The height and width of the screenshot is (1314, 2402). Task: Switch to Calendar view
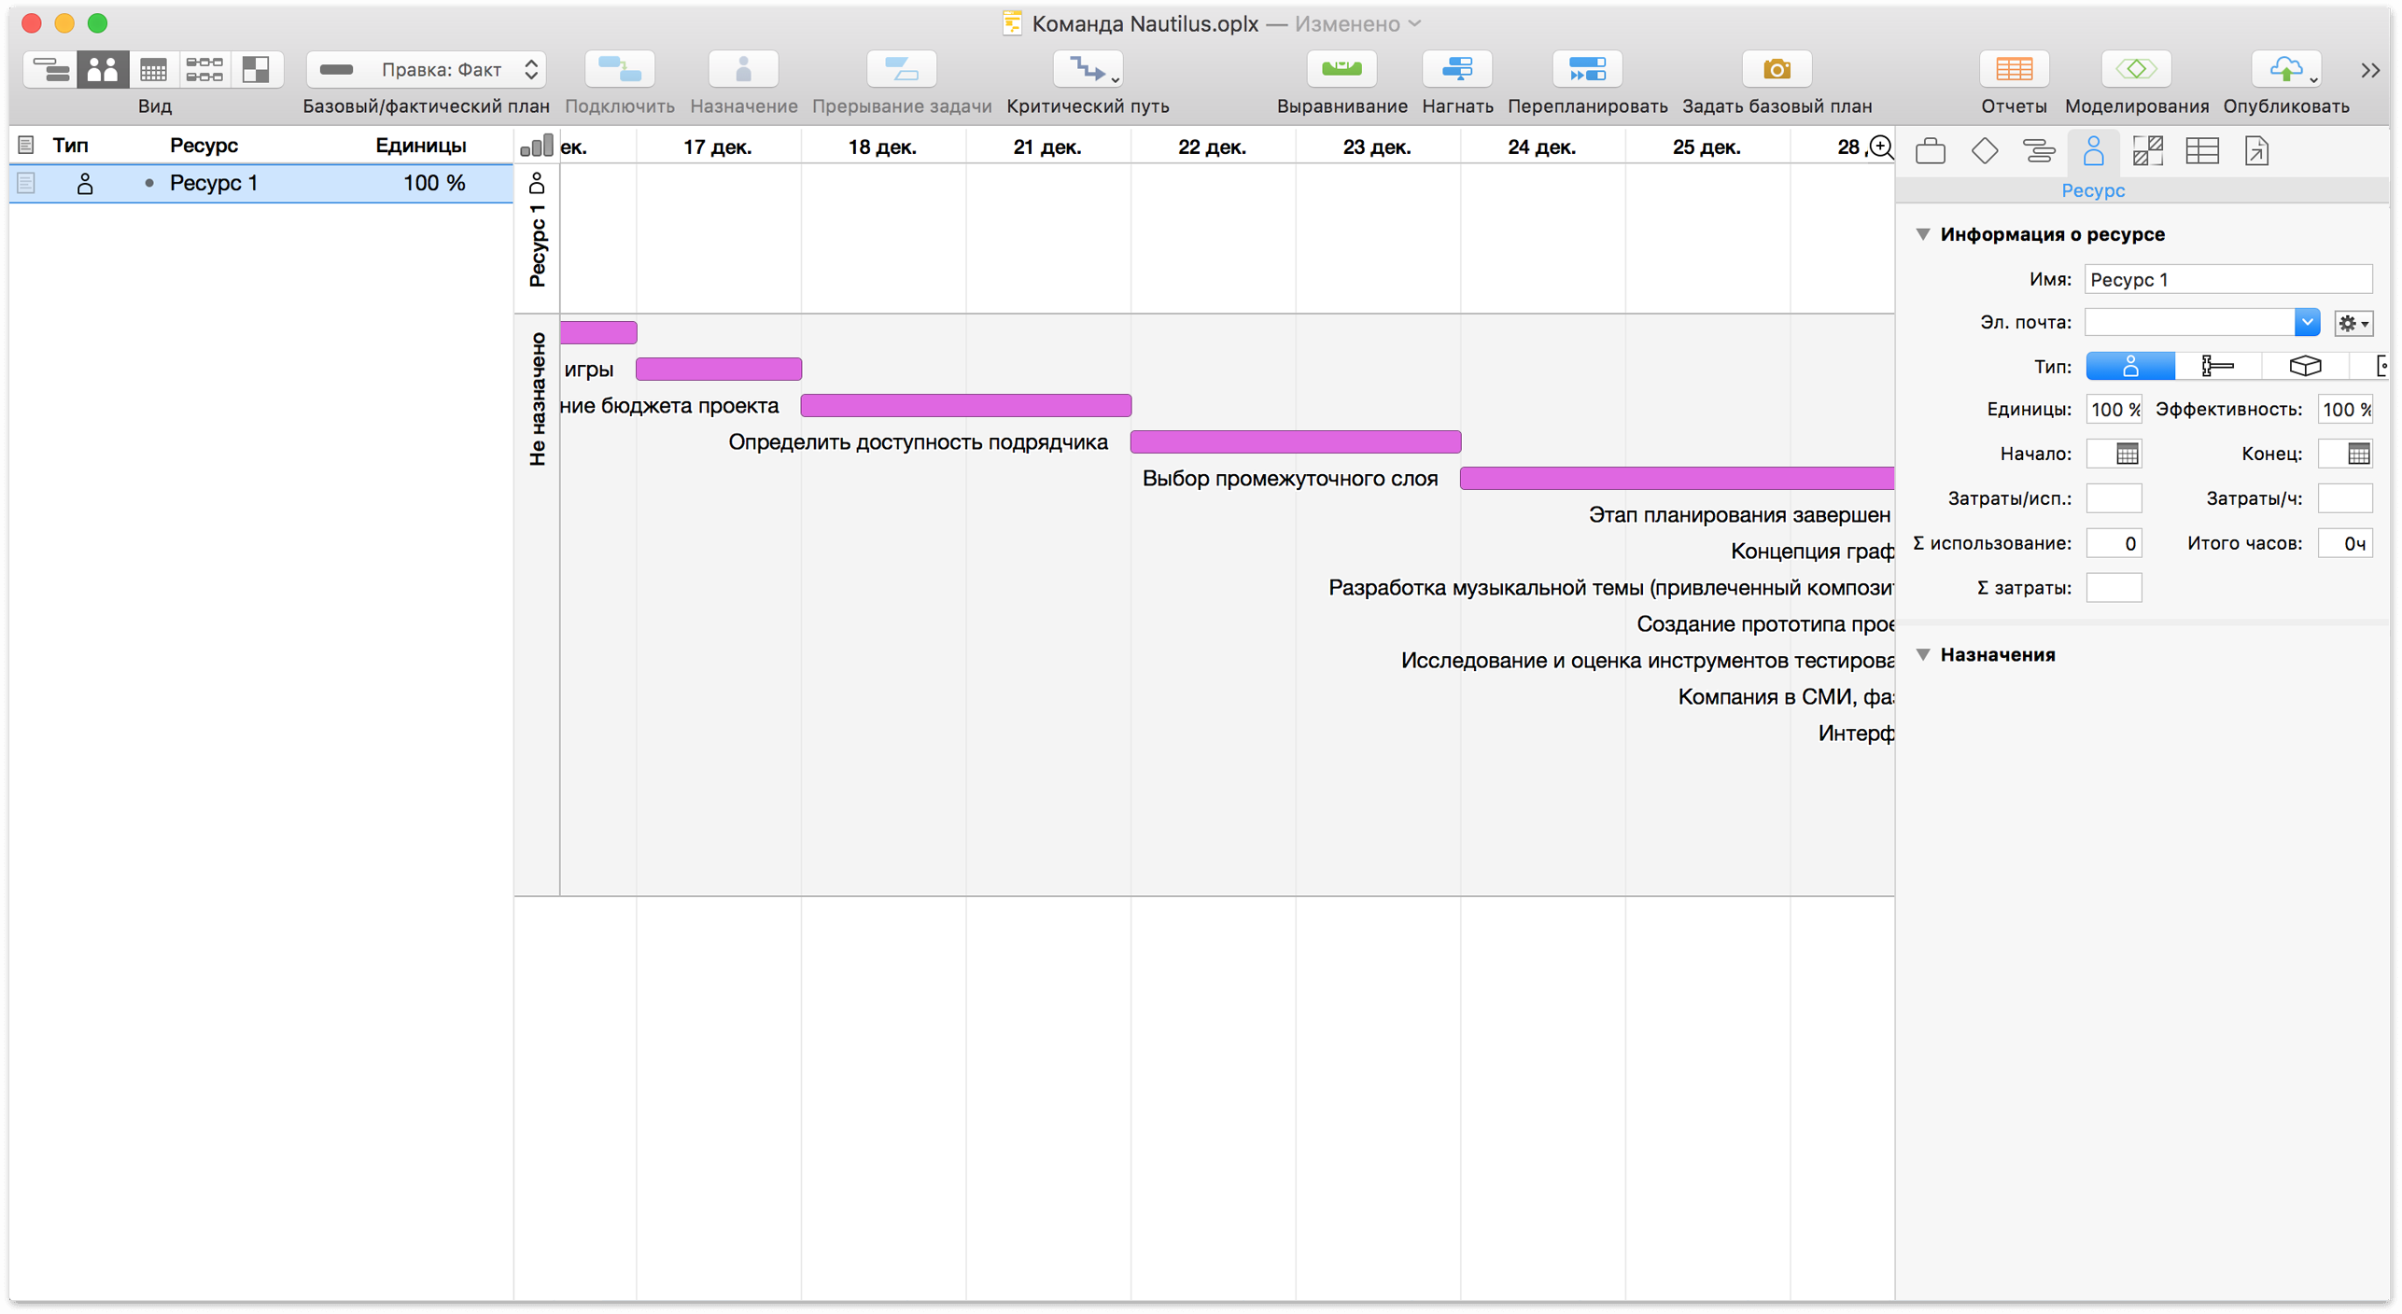[x=153, y=69]
